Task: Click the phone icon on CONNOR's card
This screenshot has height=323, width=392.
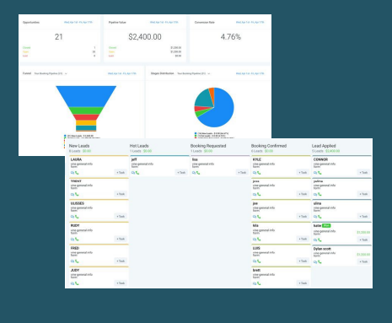Action: click(320, 173)
